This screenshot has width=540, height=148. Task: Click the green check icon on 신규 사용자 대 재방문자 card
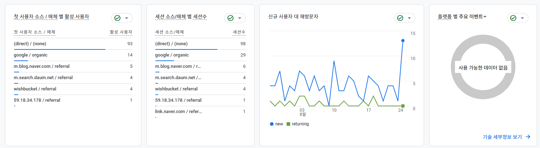(400, 18)
